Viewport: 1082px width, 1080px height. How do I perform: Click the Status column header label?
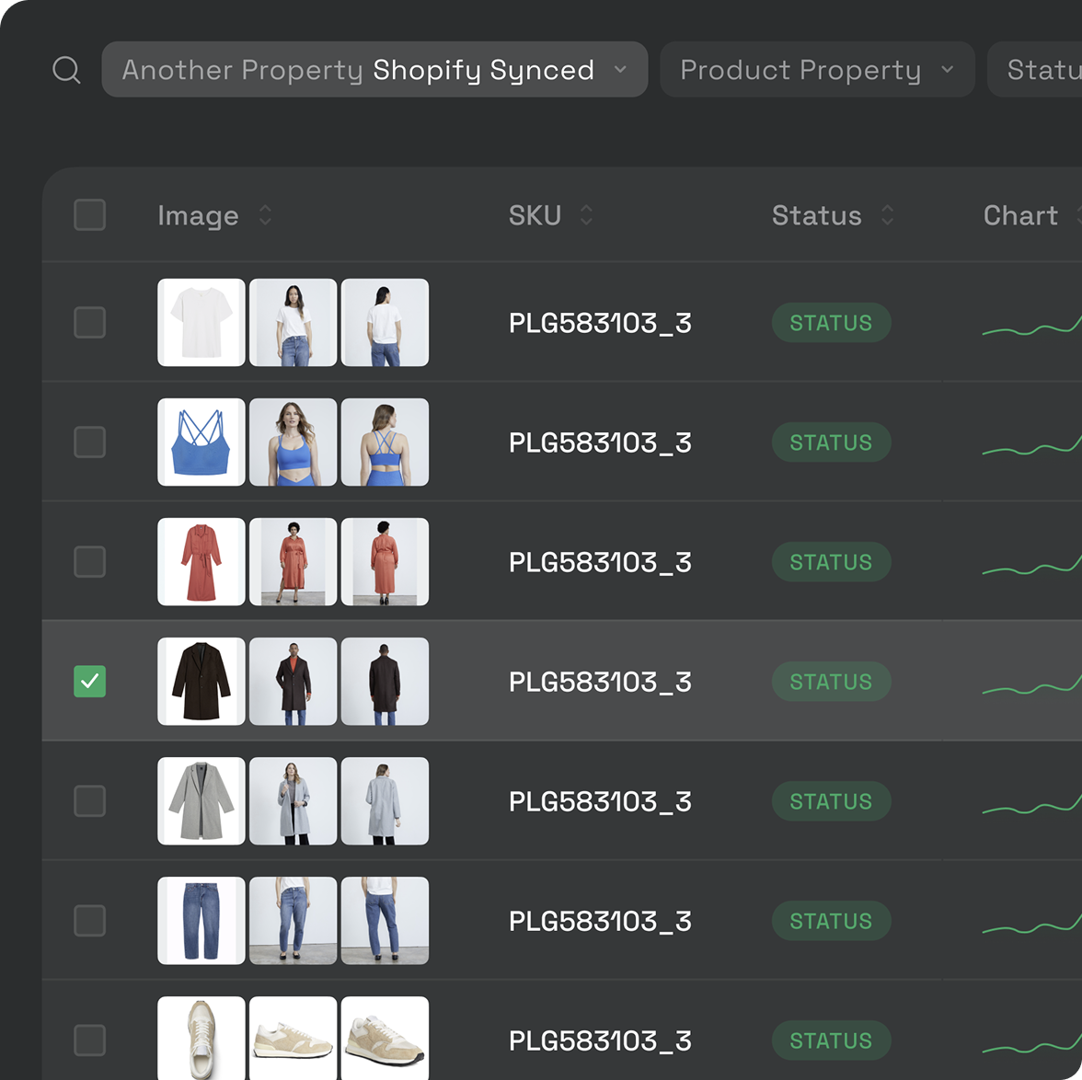click(817, 215)
